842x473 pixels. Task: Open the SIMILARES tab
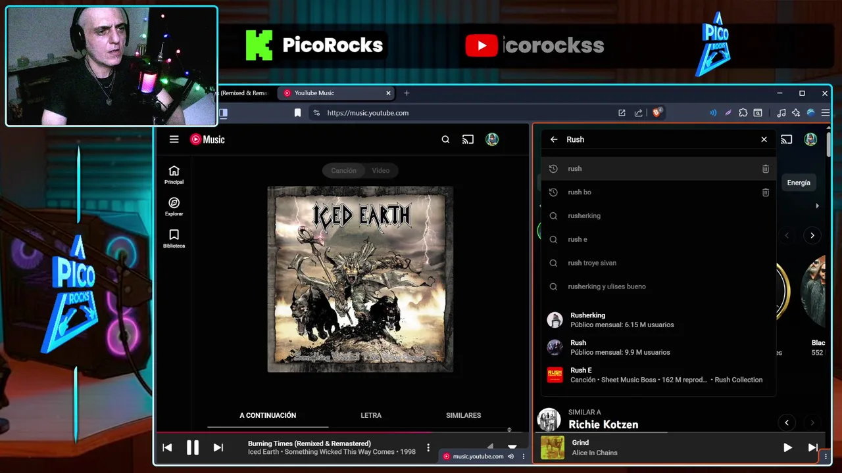(x=463, y=415)
